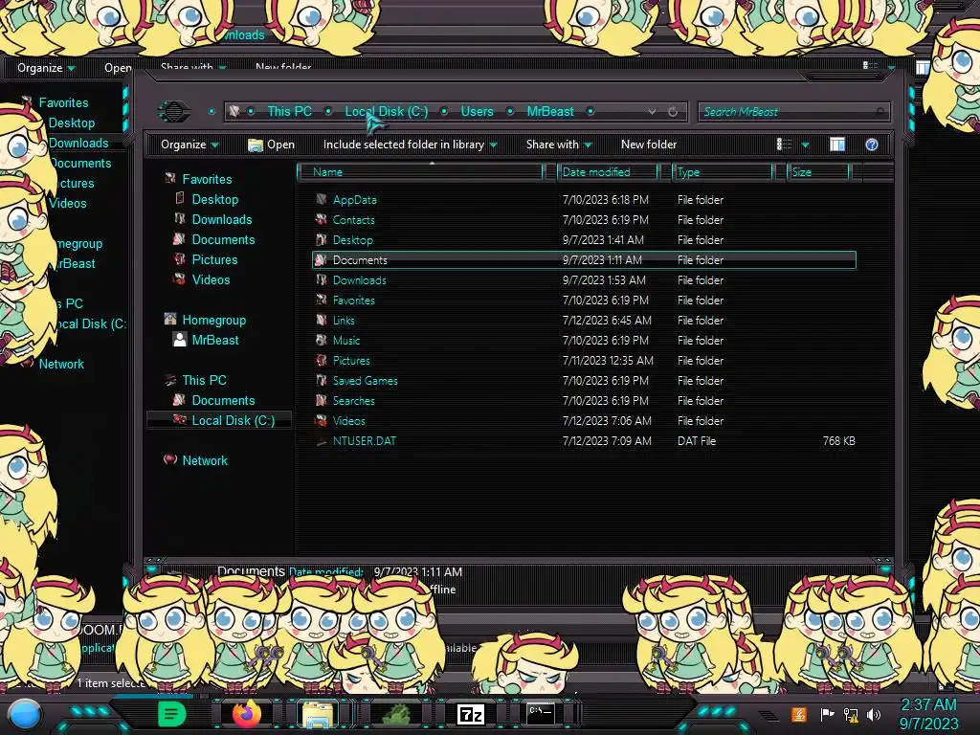This screenshot has width=980, height=735.
Task: Select Documents under This PC in front sidebar
Action: [x=223, y=400]
